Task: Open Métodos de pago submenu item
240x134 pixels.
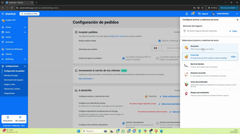Action: [x=11, y=76]
